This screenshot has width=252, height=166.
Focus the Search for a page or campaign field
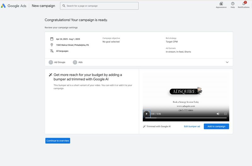(99, 6)
